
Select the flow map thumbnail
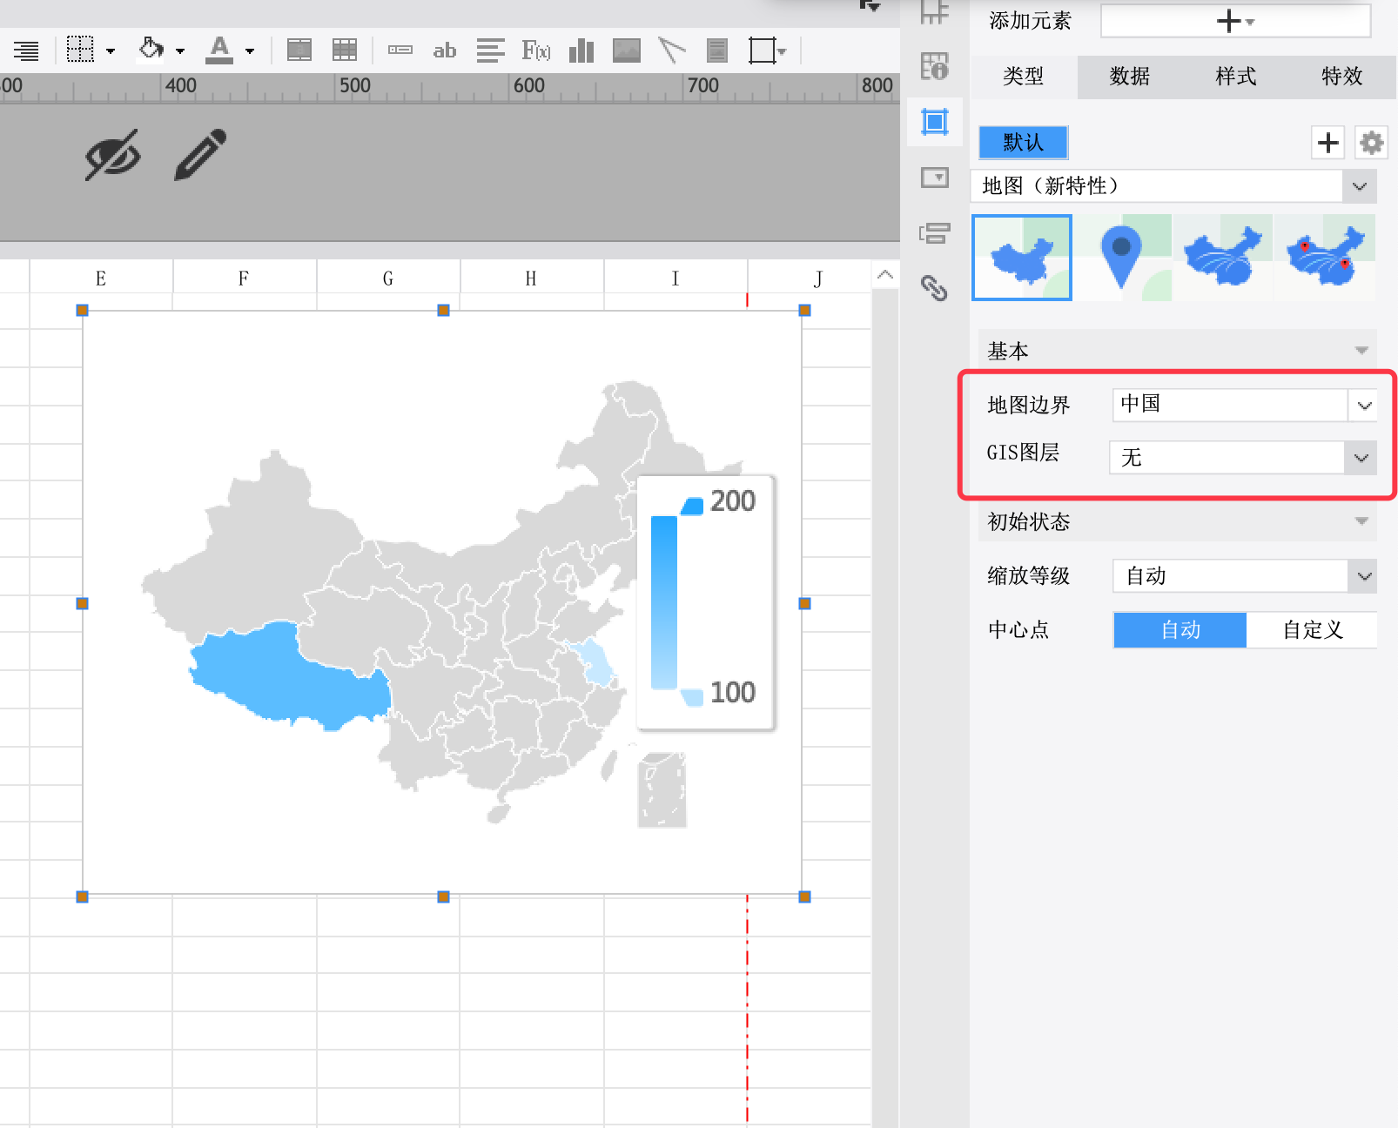[x=1223, y=258]
